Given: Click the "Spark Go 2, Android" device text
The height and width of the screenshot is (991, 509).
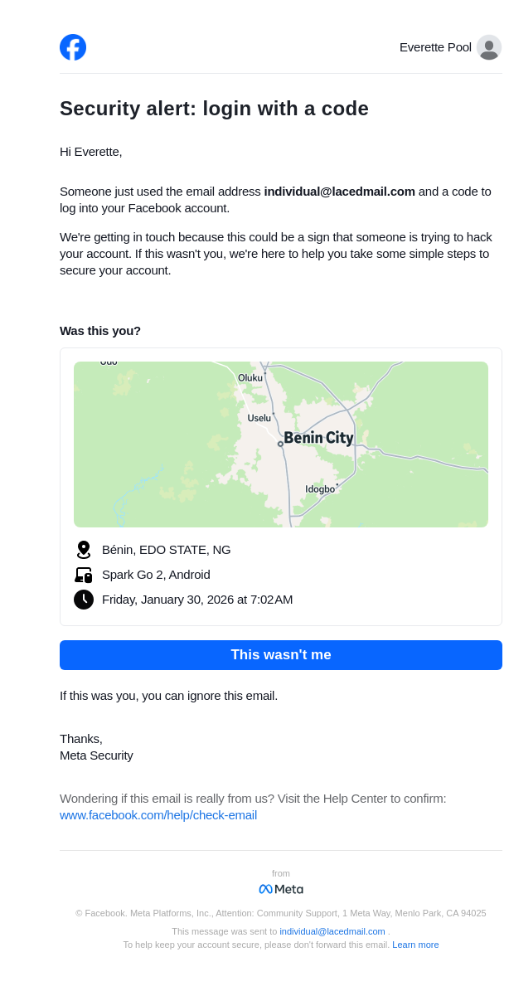Looking at the screenshot, I should 156,575.
